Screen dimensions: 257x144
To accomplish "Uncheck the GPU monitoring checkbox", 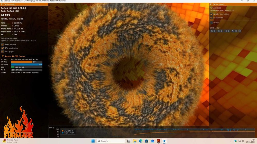I will [x=3, y=48].
